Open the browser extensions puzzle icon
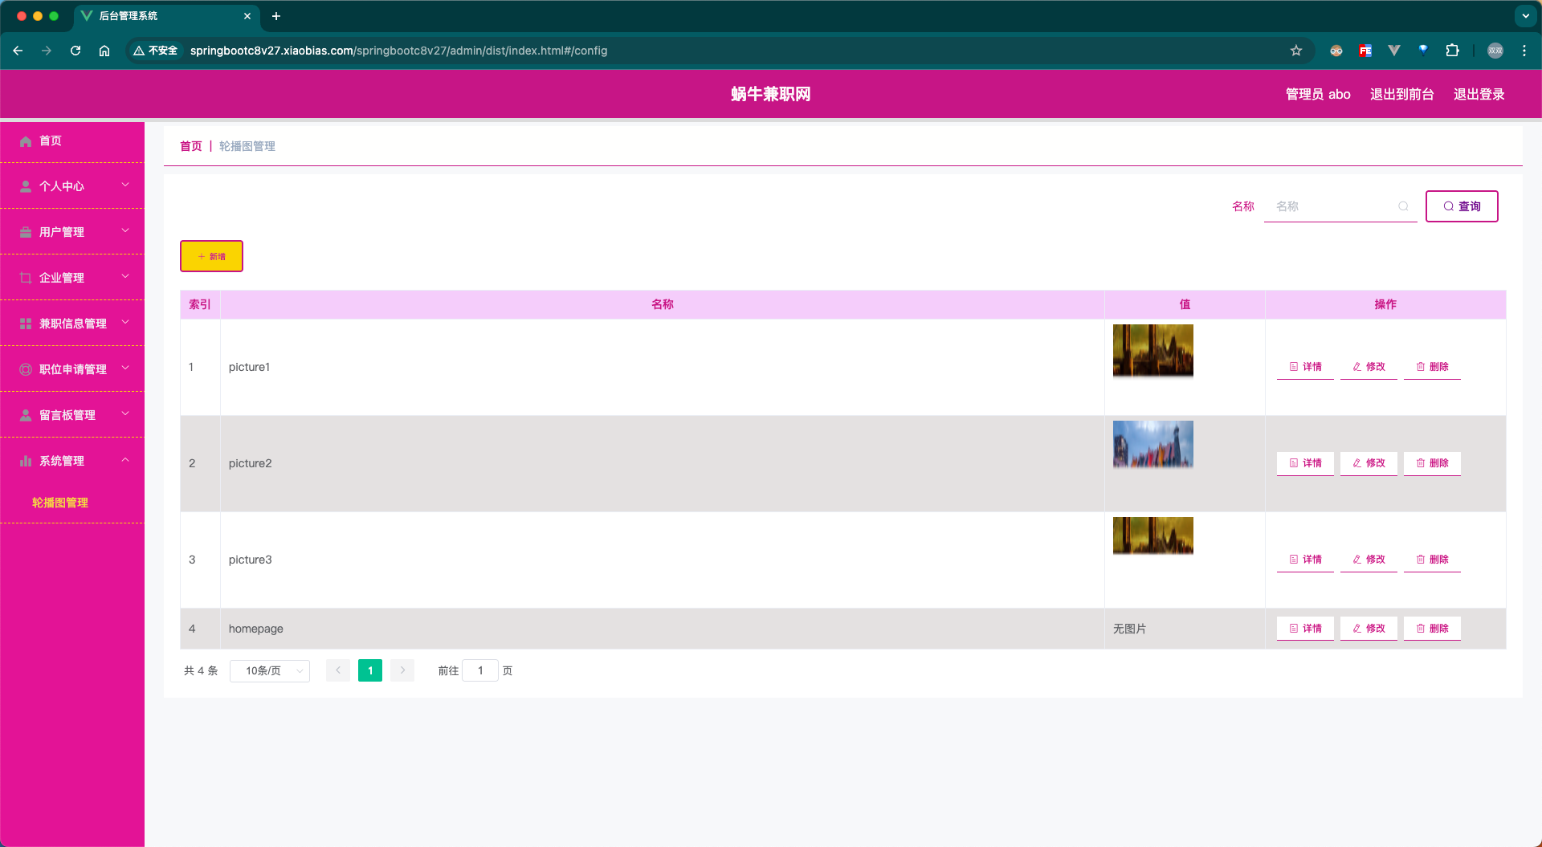The image size is (1542, 847). tap(1452, 51)
